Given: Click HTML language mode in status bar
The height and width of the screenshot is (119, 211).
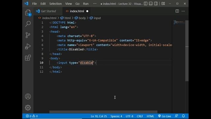Looking at the screenshot, I should [150, 116].
